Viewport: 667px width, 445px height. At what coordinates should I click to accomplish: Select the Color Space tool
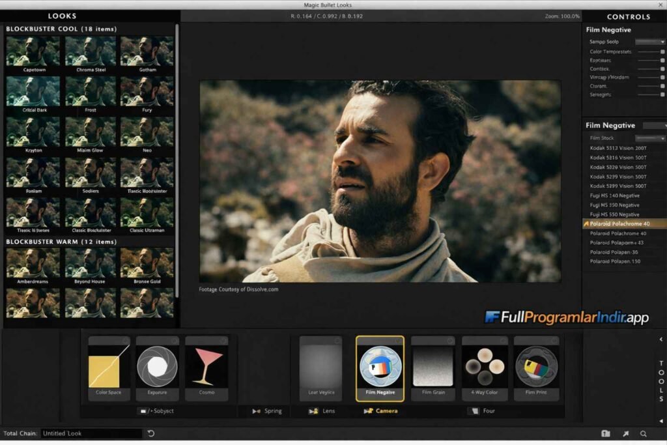[x=107, y=368]
